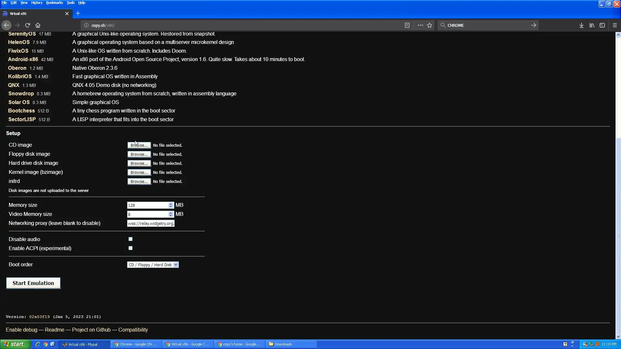Click the Networking proxy input field
This screenshot has width=621, height=349.
[151, 223]
